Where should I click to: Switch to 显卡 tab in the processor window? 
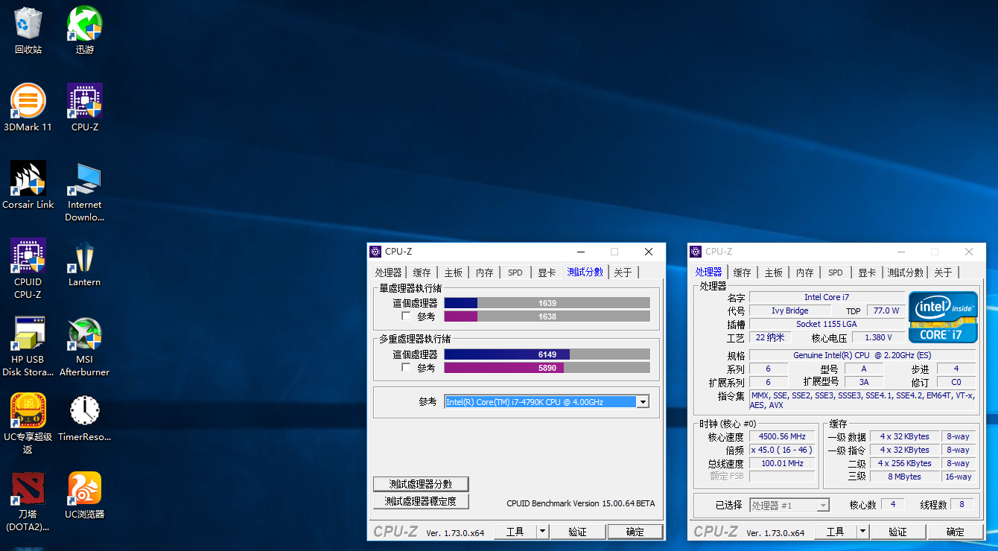pos(867,273)
